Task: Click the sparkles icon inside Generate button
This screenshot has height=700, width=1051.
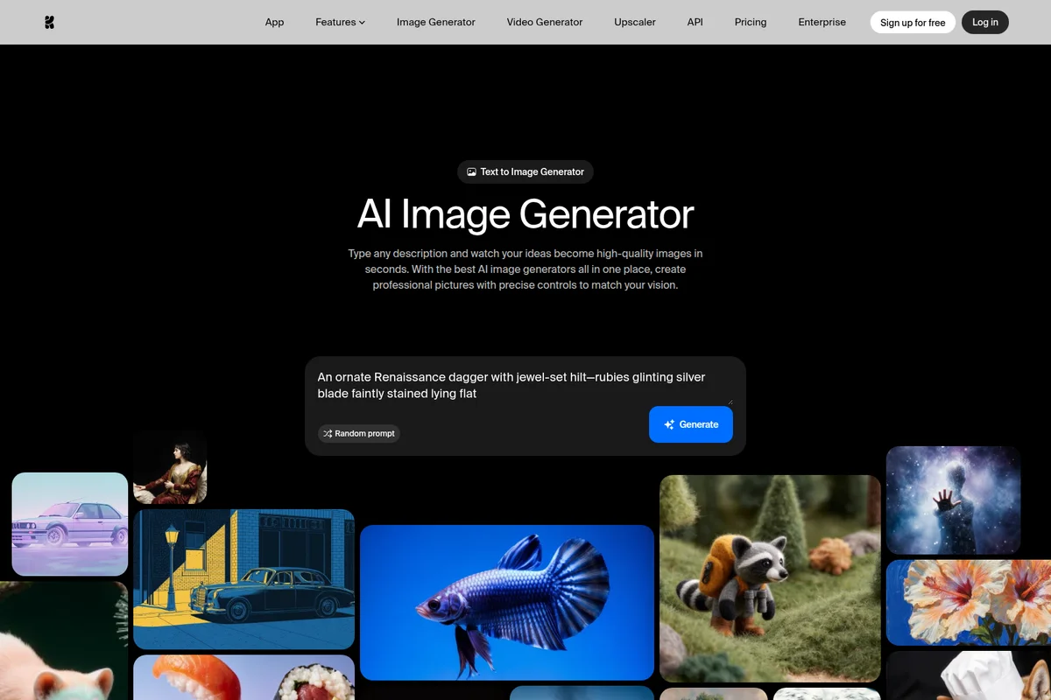Action: (x=670, y=424)
